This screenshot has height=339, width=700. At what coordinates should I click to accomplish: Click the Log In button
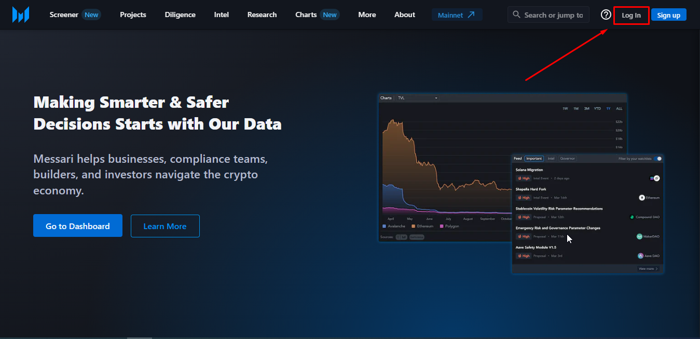coord(631,15)
